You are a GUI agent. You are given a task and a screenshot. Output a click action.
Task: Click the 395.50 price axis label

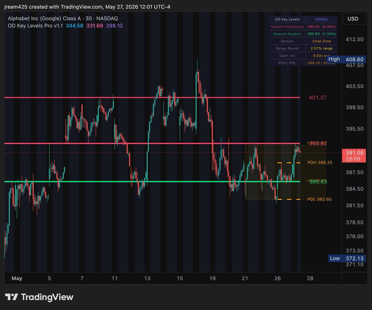pos(355,129)
